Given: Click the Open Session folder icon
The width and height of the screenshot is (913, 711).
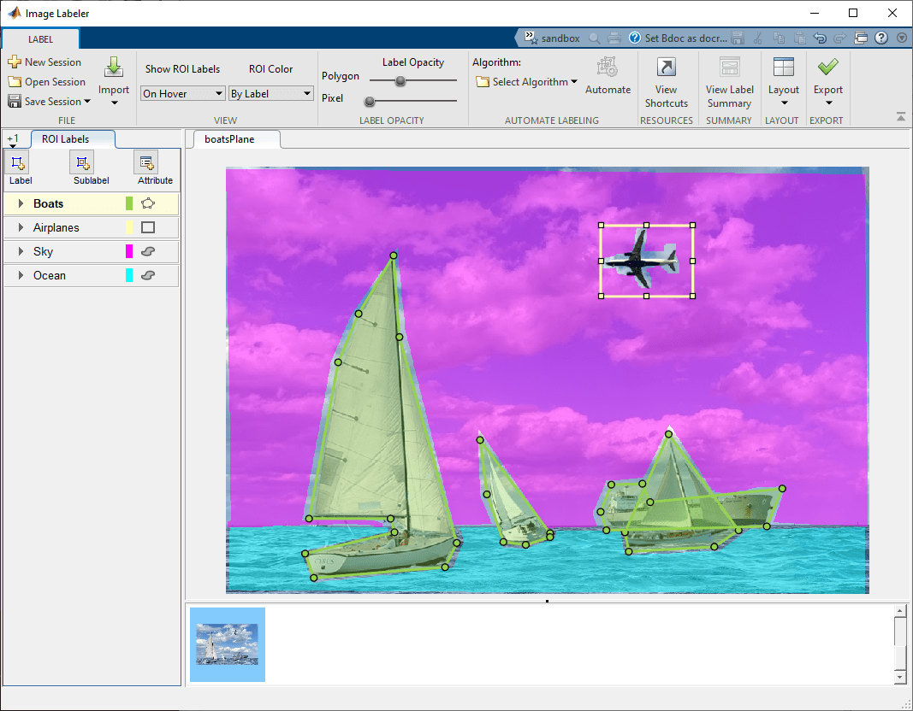Looking at the screenshot, I should [15, 82].
